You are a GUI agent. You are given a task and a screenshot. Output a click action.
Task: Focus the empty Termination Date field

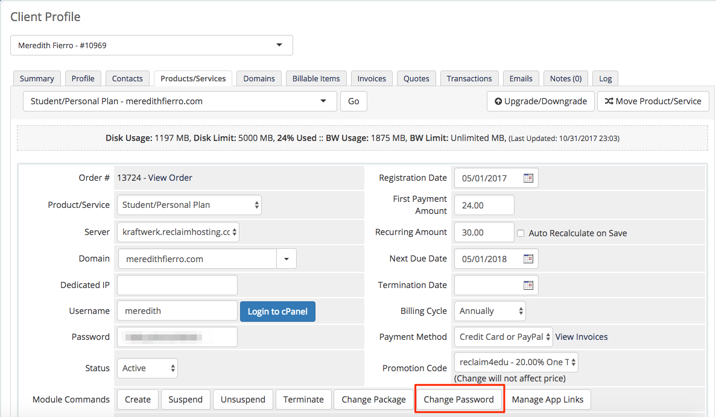click(496, 285)
